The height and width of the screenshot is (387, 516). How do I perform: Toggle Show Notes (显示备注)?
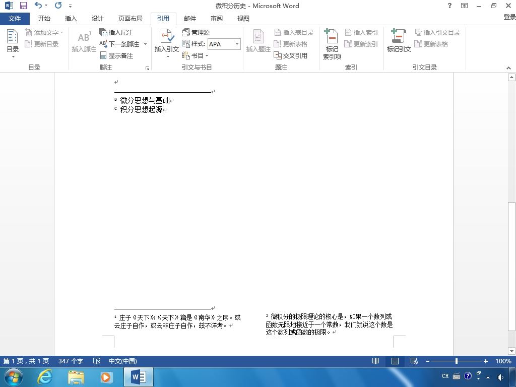(x=116, y=55)
